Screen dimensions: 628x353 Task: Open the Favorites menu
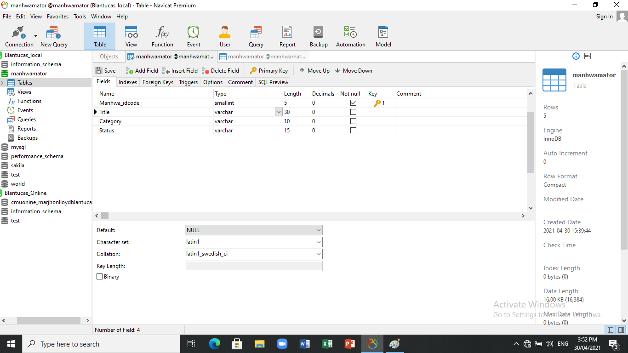coord(57,17)
